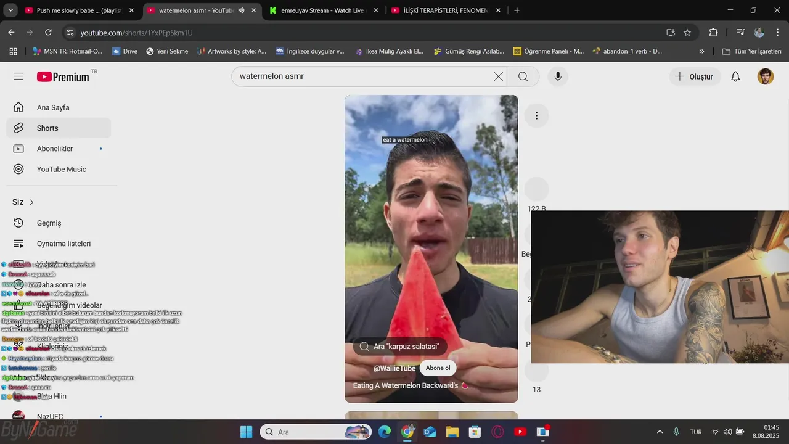Go to Ana Sayfa in sidebar
789x444 pixels.
coord(59,107)
